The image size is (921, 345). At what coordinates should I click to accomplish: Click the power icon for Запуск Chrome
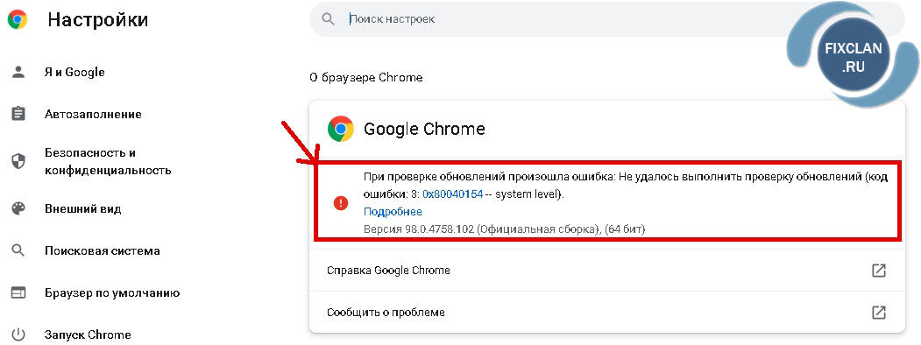point(18,334)
